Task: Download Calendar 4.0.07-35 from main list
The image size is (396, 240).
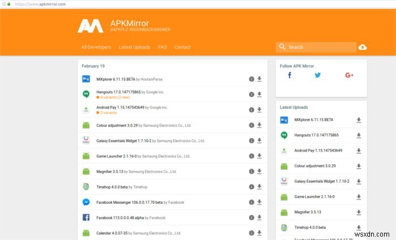Action: point(259,233)
